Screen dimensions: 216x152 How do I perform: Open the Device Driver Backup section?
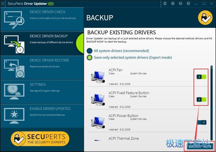pyautogui.click(x=42, y=43)
